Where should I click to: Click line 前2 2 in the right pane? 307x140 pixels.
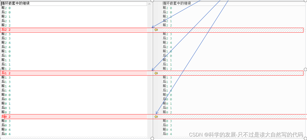[x=167, y=25]
